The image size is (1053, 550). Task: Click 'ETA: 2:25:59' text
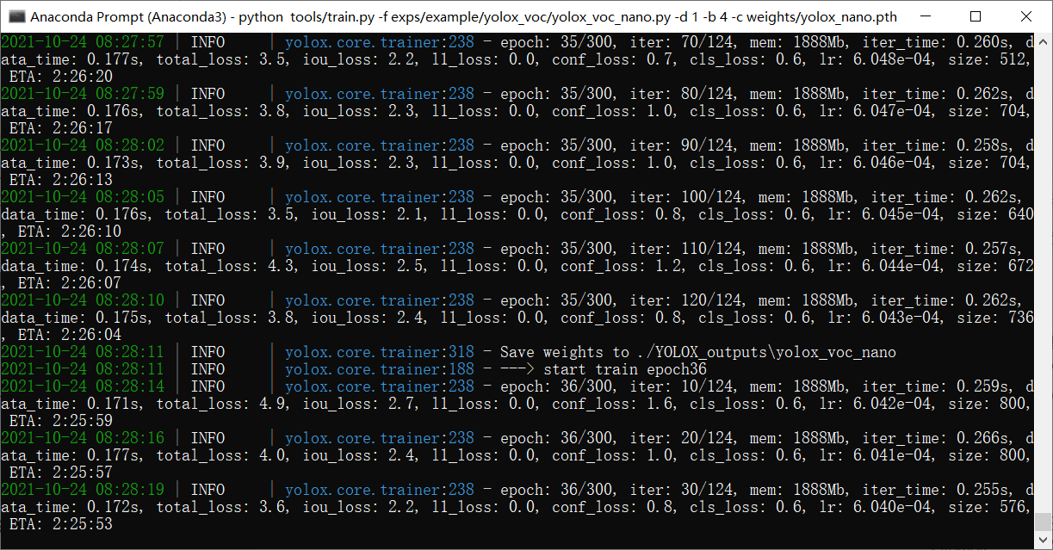pos(61,421)
